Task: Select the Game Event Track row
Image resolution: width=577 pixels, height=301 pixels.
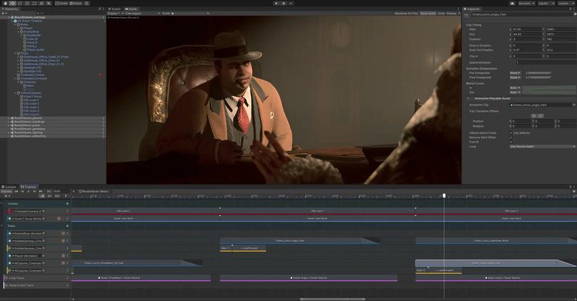Action: [x=37, y=285]
